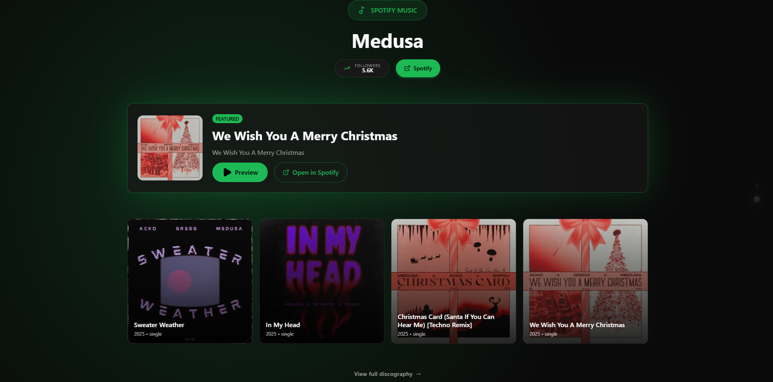Open the In My Head single card
The image size is (773, 382).
pyautogui.click(x=322, y=281)
